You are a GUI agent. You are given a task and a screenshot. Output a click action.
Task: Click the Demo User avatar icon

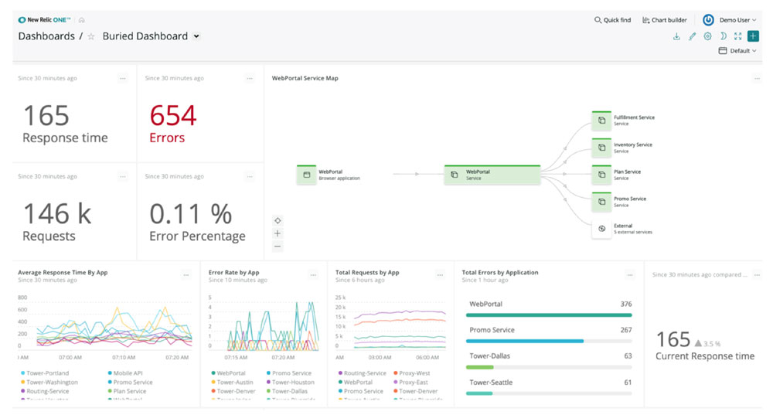coord(708,20)
